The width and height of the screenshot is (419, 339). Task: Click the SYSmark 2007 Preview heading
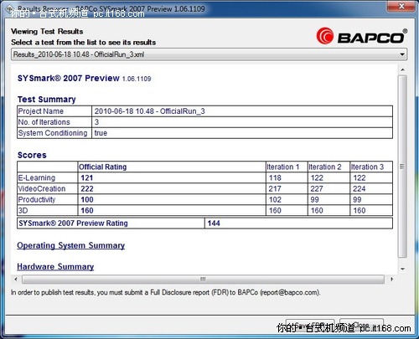69,78
